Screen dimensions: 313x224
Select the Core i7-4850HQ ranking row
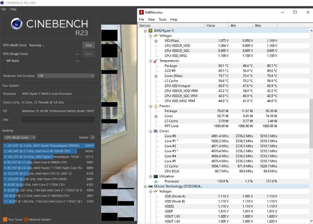tap(49, 196)
